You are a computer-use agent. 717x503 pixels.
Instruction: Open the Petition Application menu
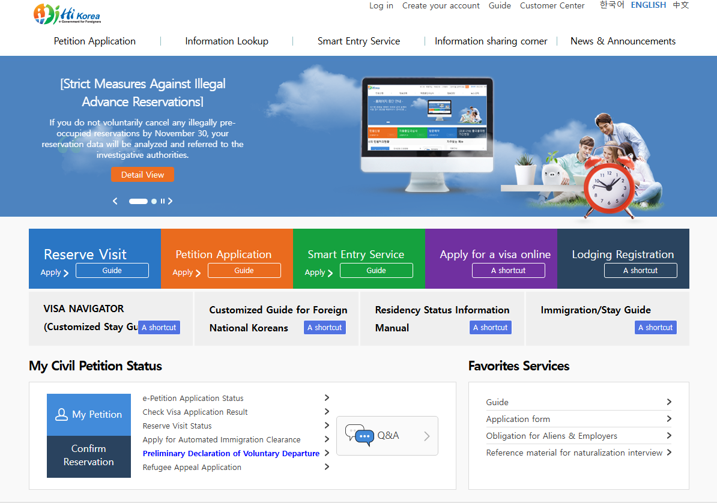(x=94, y=41)
